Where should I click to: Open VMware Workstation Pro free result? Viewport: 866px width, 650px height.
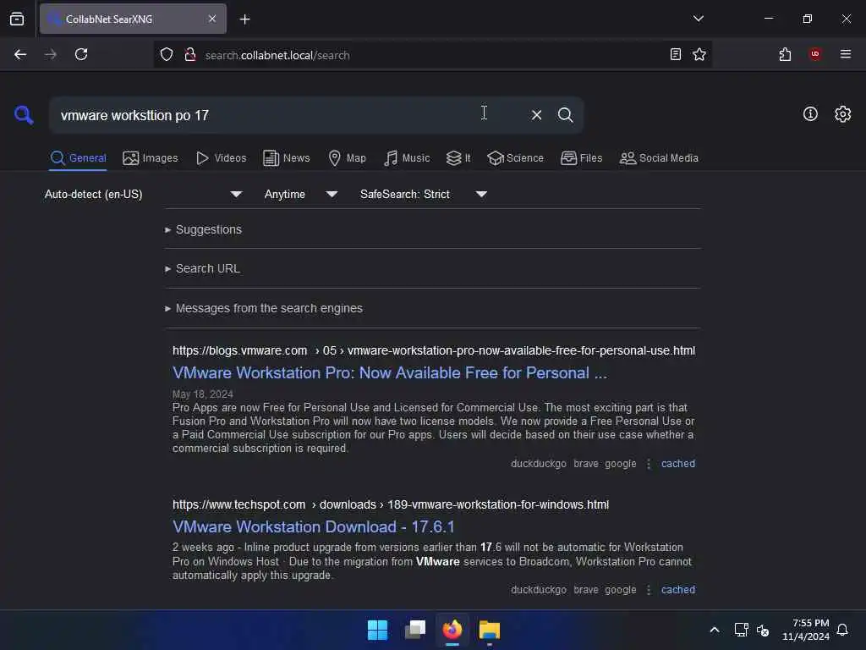click(389, 373)
